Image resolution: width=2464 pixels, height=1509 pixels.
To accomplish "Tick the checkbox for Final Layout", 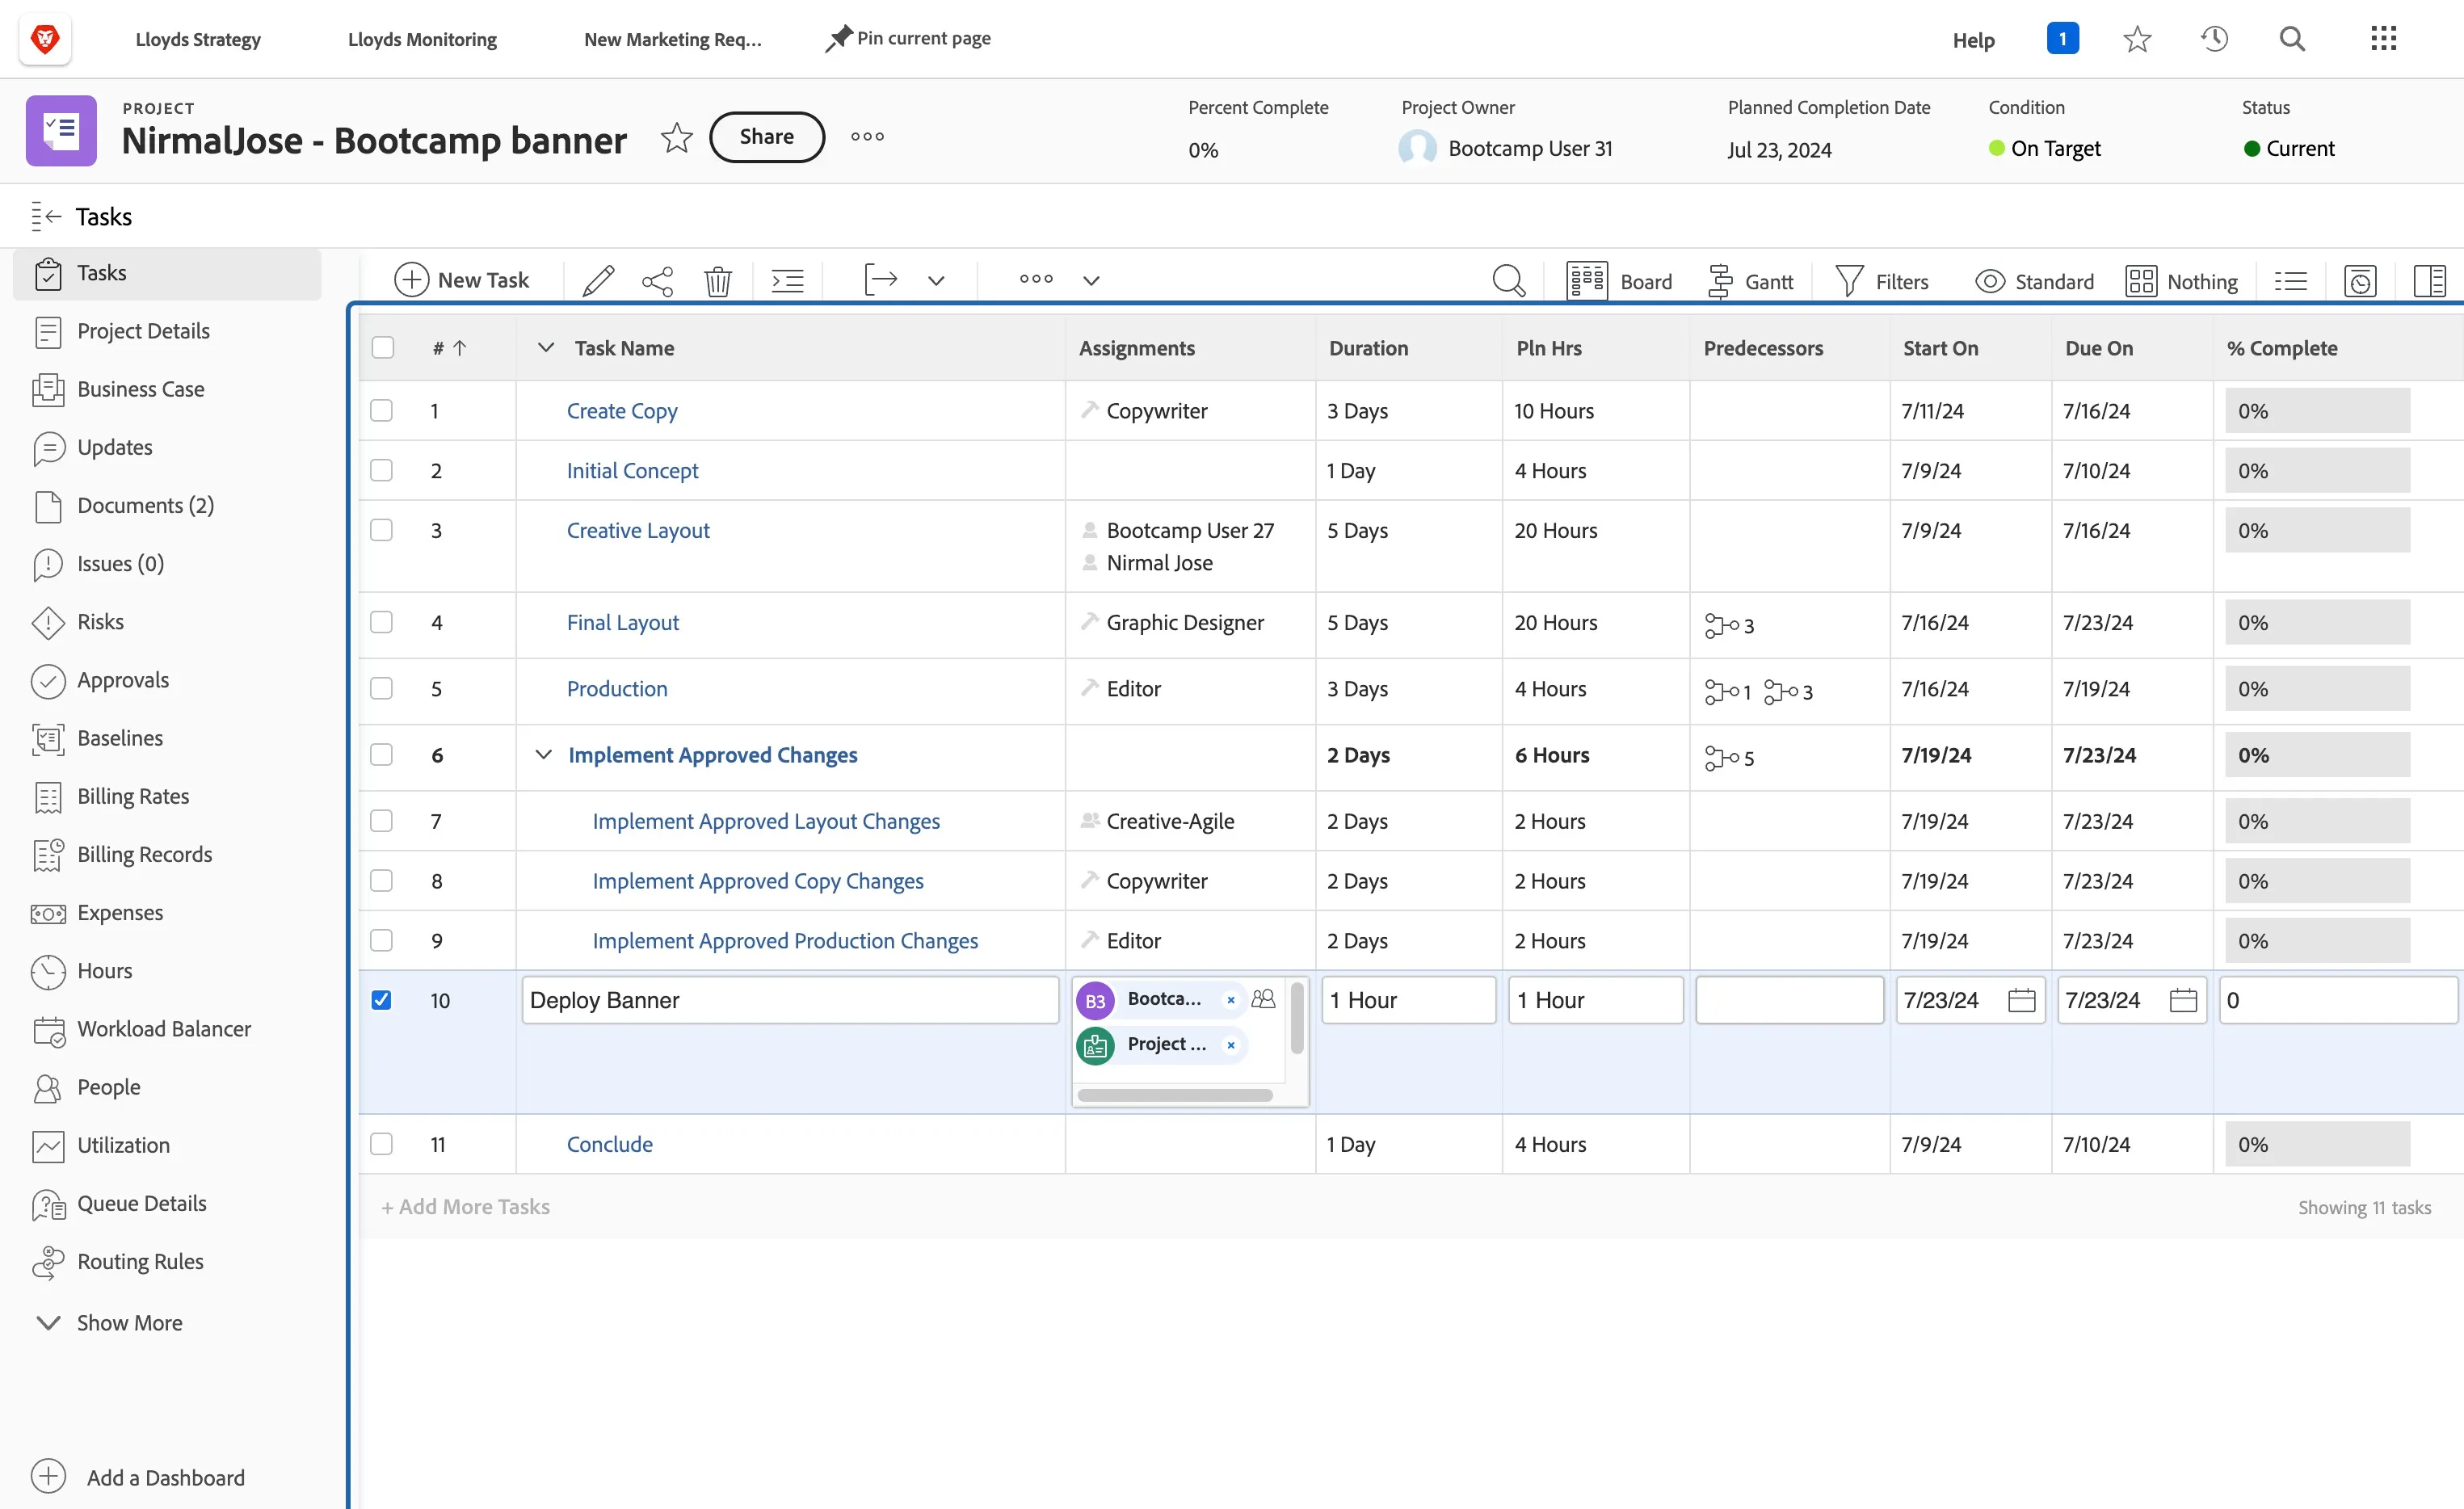I will pyautogui.click(x=382, y=622).
